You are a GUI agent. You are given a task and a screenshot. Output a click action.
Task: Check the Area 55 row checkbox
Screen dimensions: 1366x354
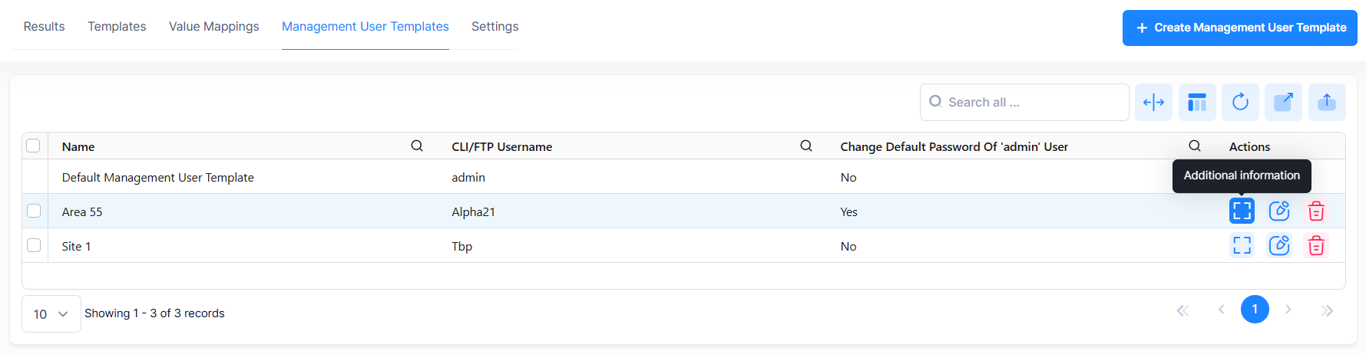point(34,211)
